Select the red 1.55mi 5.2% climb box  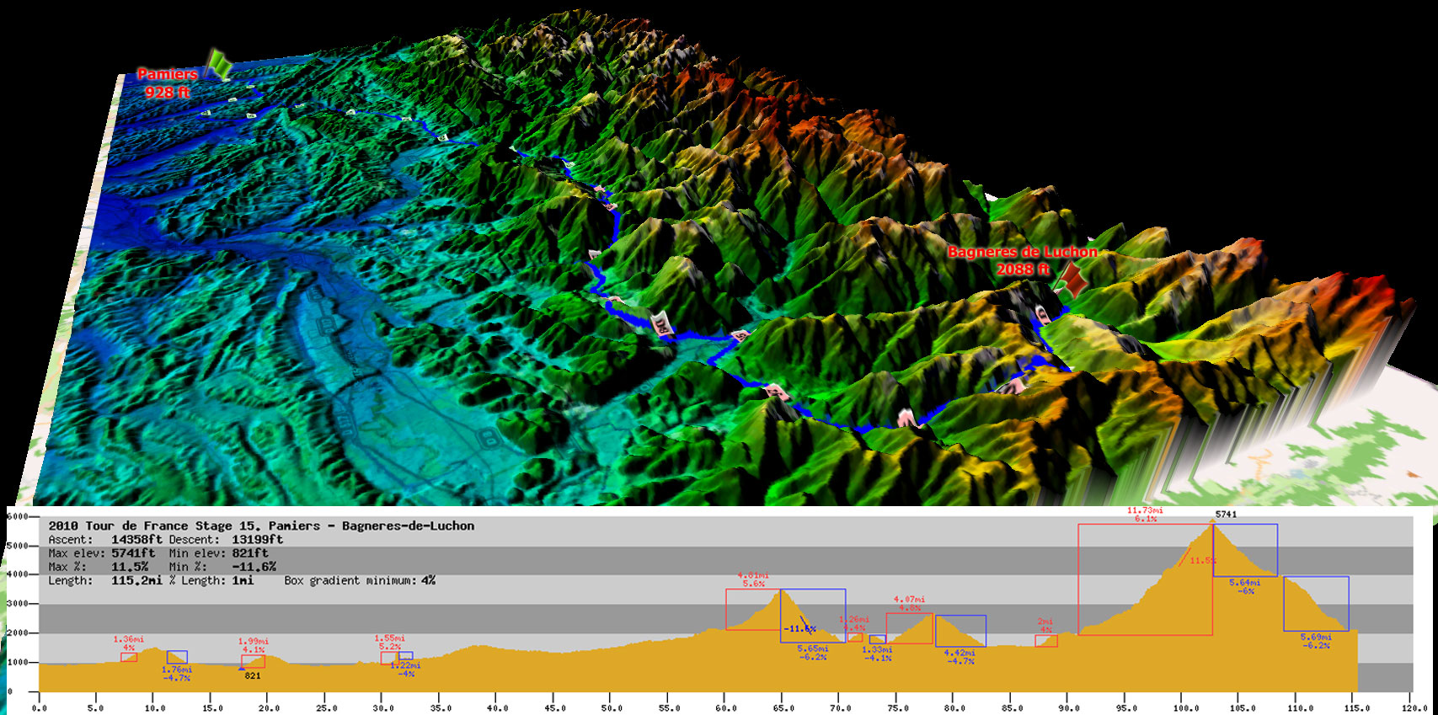[389, 659]
